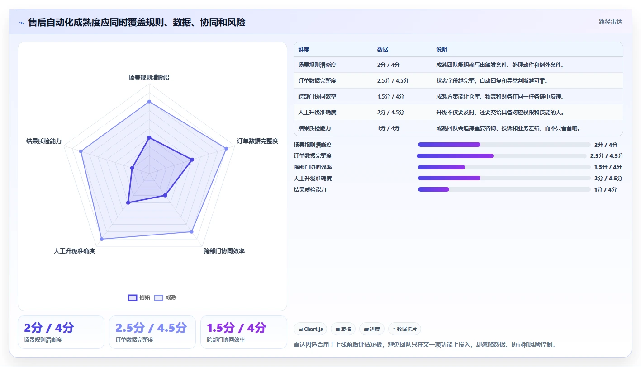Click 成熟 data point on 人工升级准确度 axis
The width and height of the screenshot is (641, 367).
coord(102,239)
